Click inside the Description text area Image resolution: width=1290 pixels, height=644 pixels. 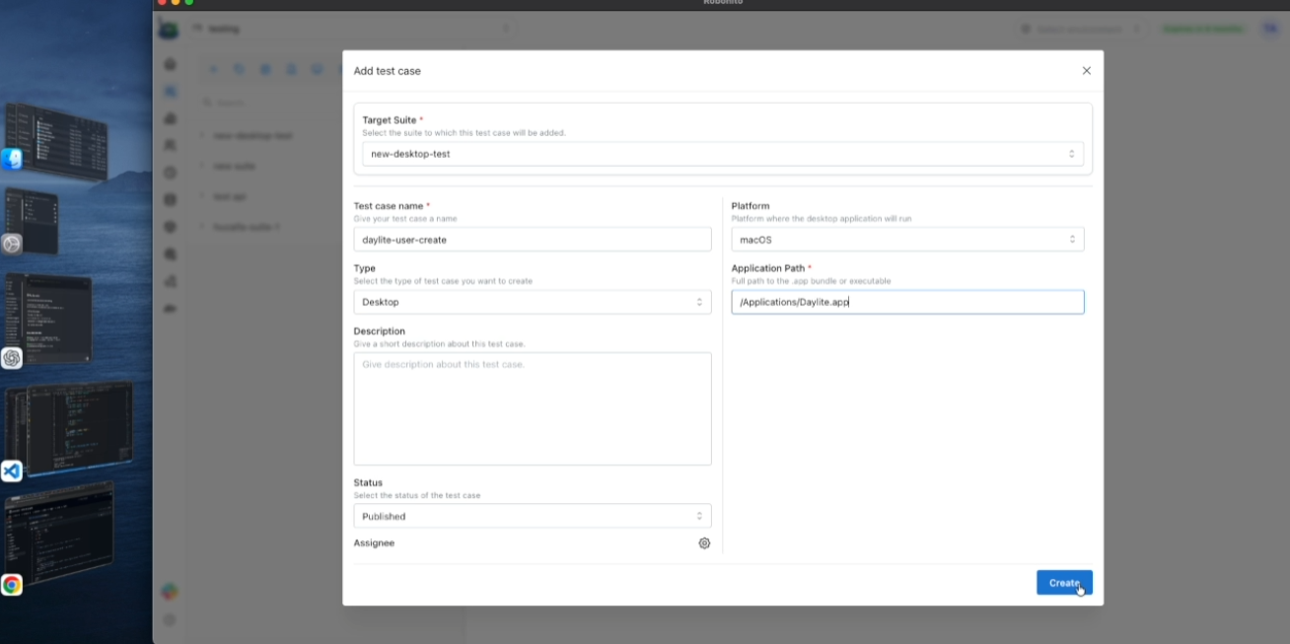tap(532, 408)
